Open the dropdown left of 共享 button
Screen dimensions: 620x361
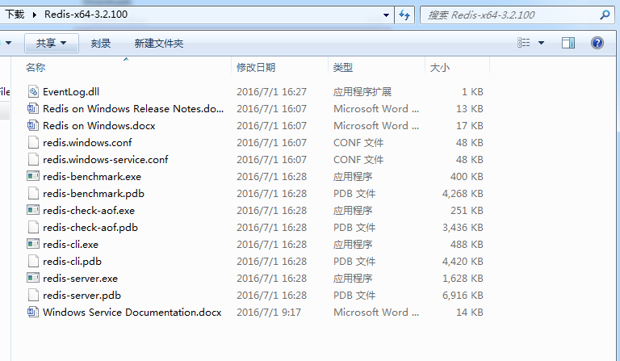(x=8, y=43)
